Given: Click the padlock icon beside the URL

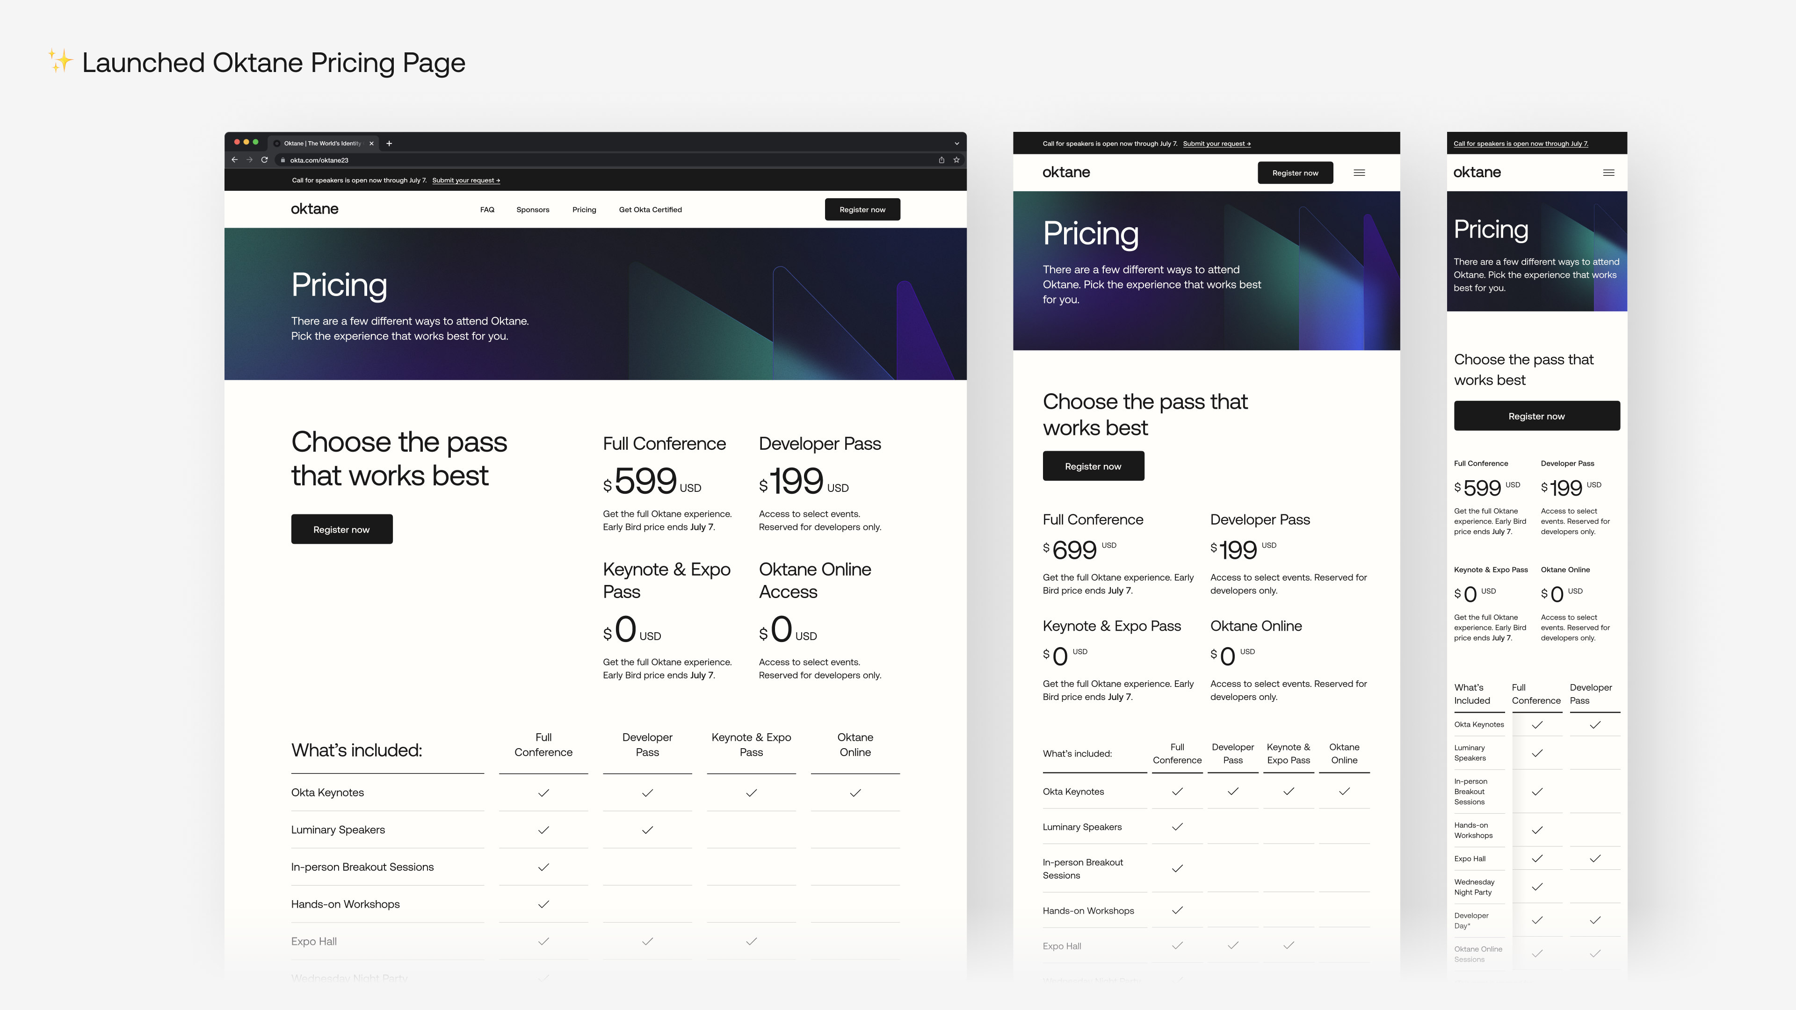Looking at the screenshot, I should pos(282,160).
